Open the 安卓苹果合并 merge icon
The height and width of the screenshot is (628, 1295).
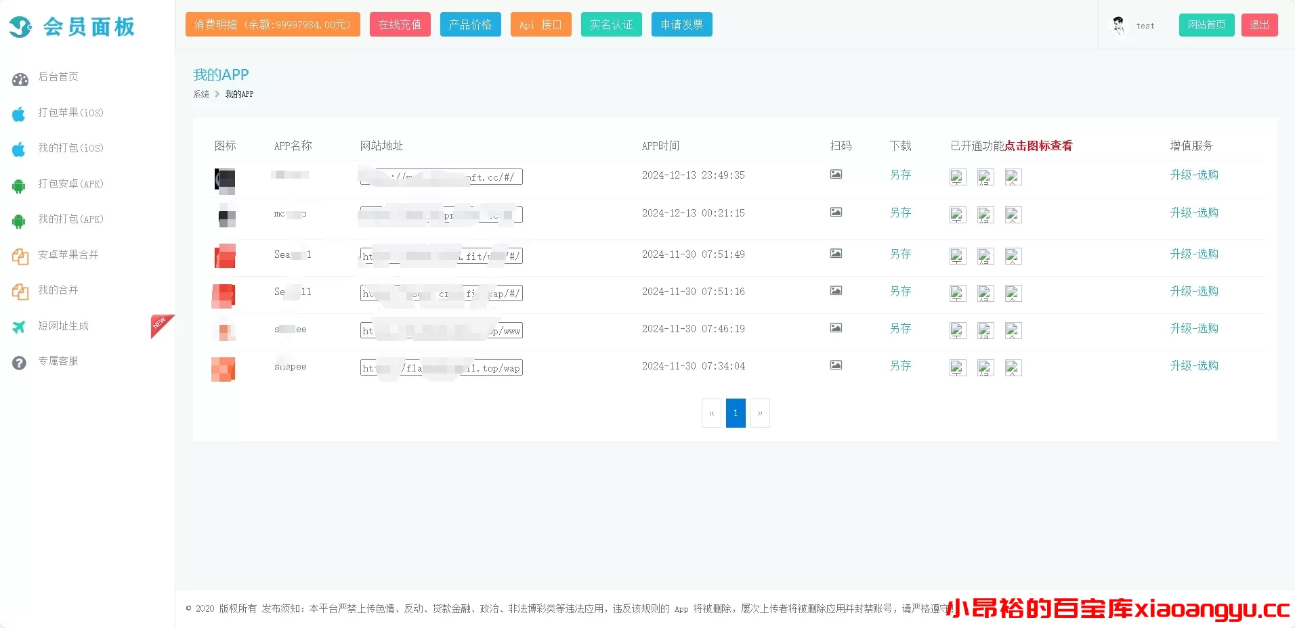click(x=18, y=255)
